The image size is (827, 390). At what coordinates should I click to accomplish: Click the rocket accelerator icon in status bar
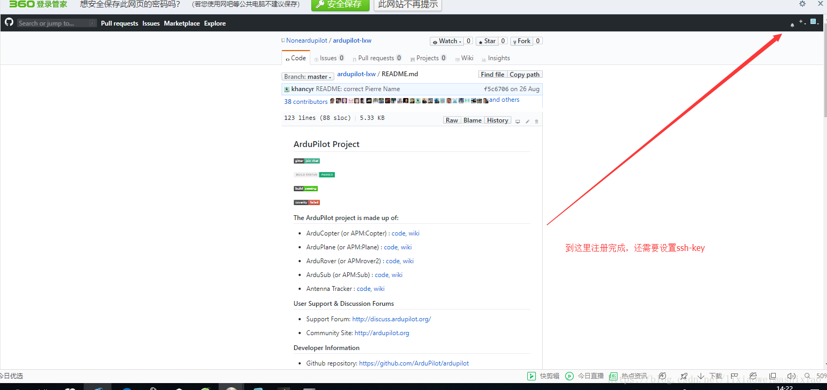(684, 376)
